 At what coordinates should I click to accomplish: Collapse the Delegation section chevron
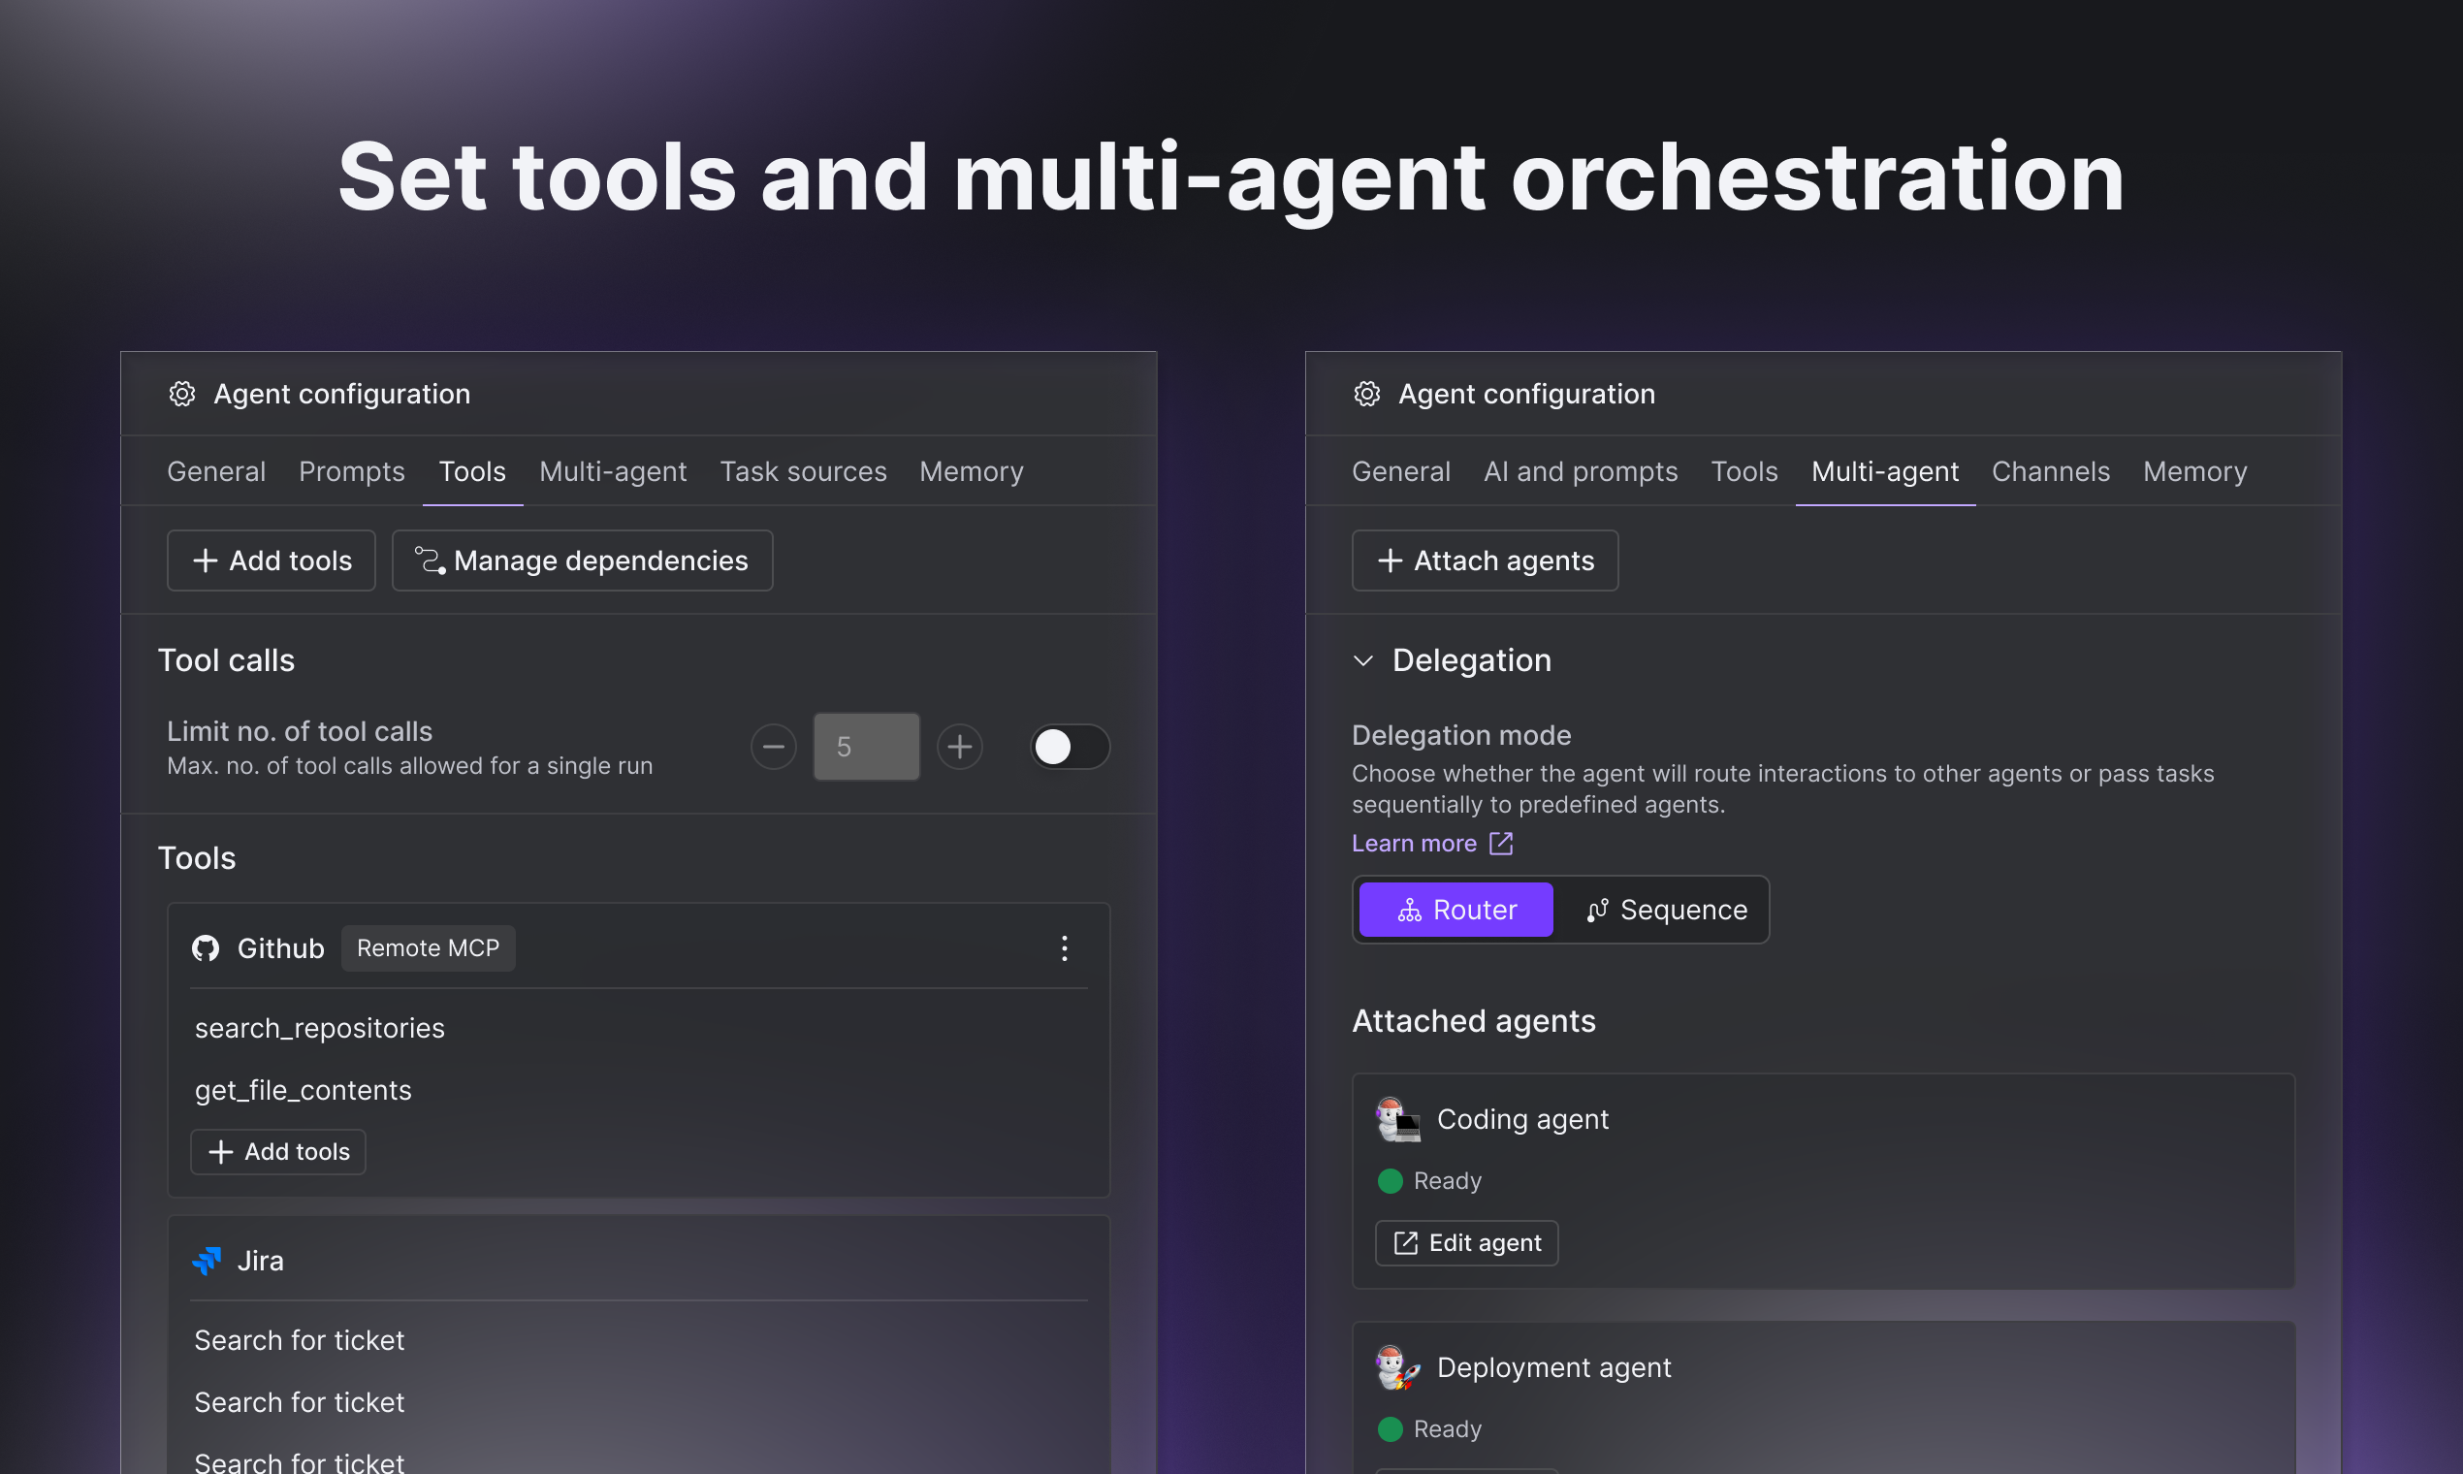pyautogui.click(x=1363, y=660)
